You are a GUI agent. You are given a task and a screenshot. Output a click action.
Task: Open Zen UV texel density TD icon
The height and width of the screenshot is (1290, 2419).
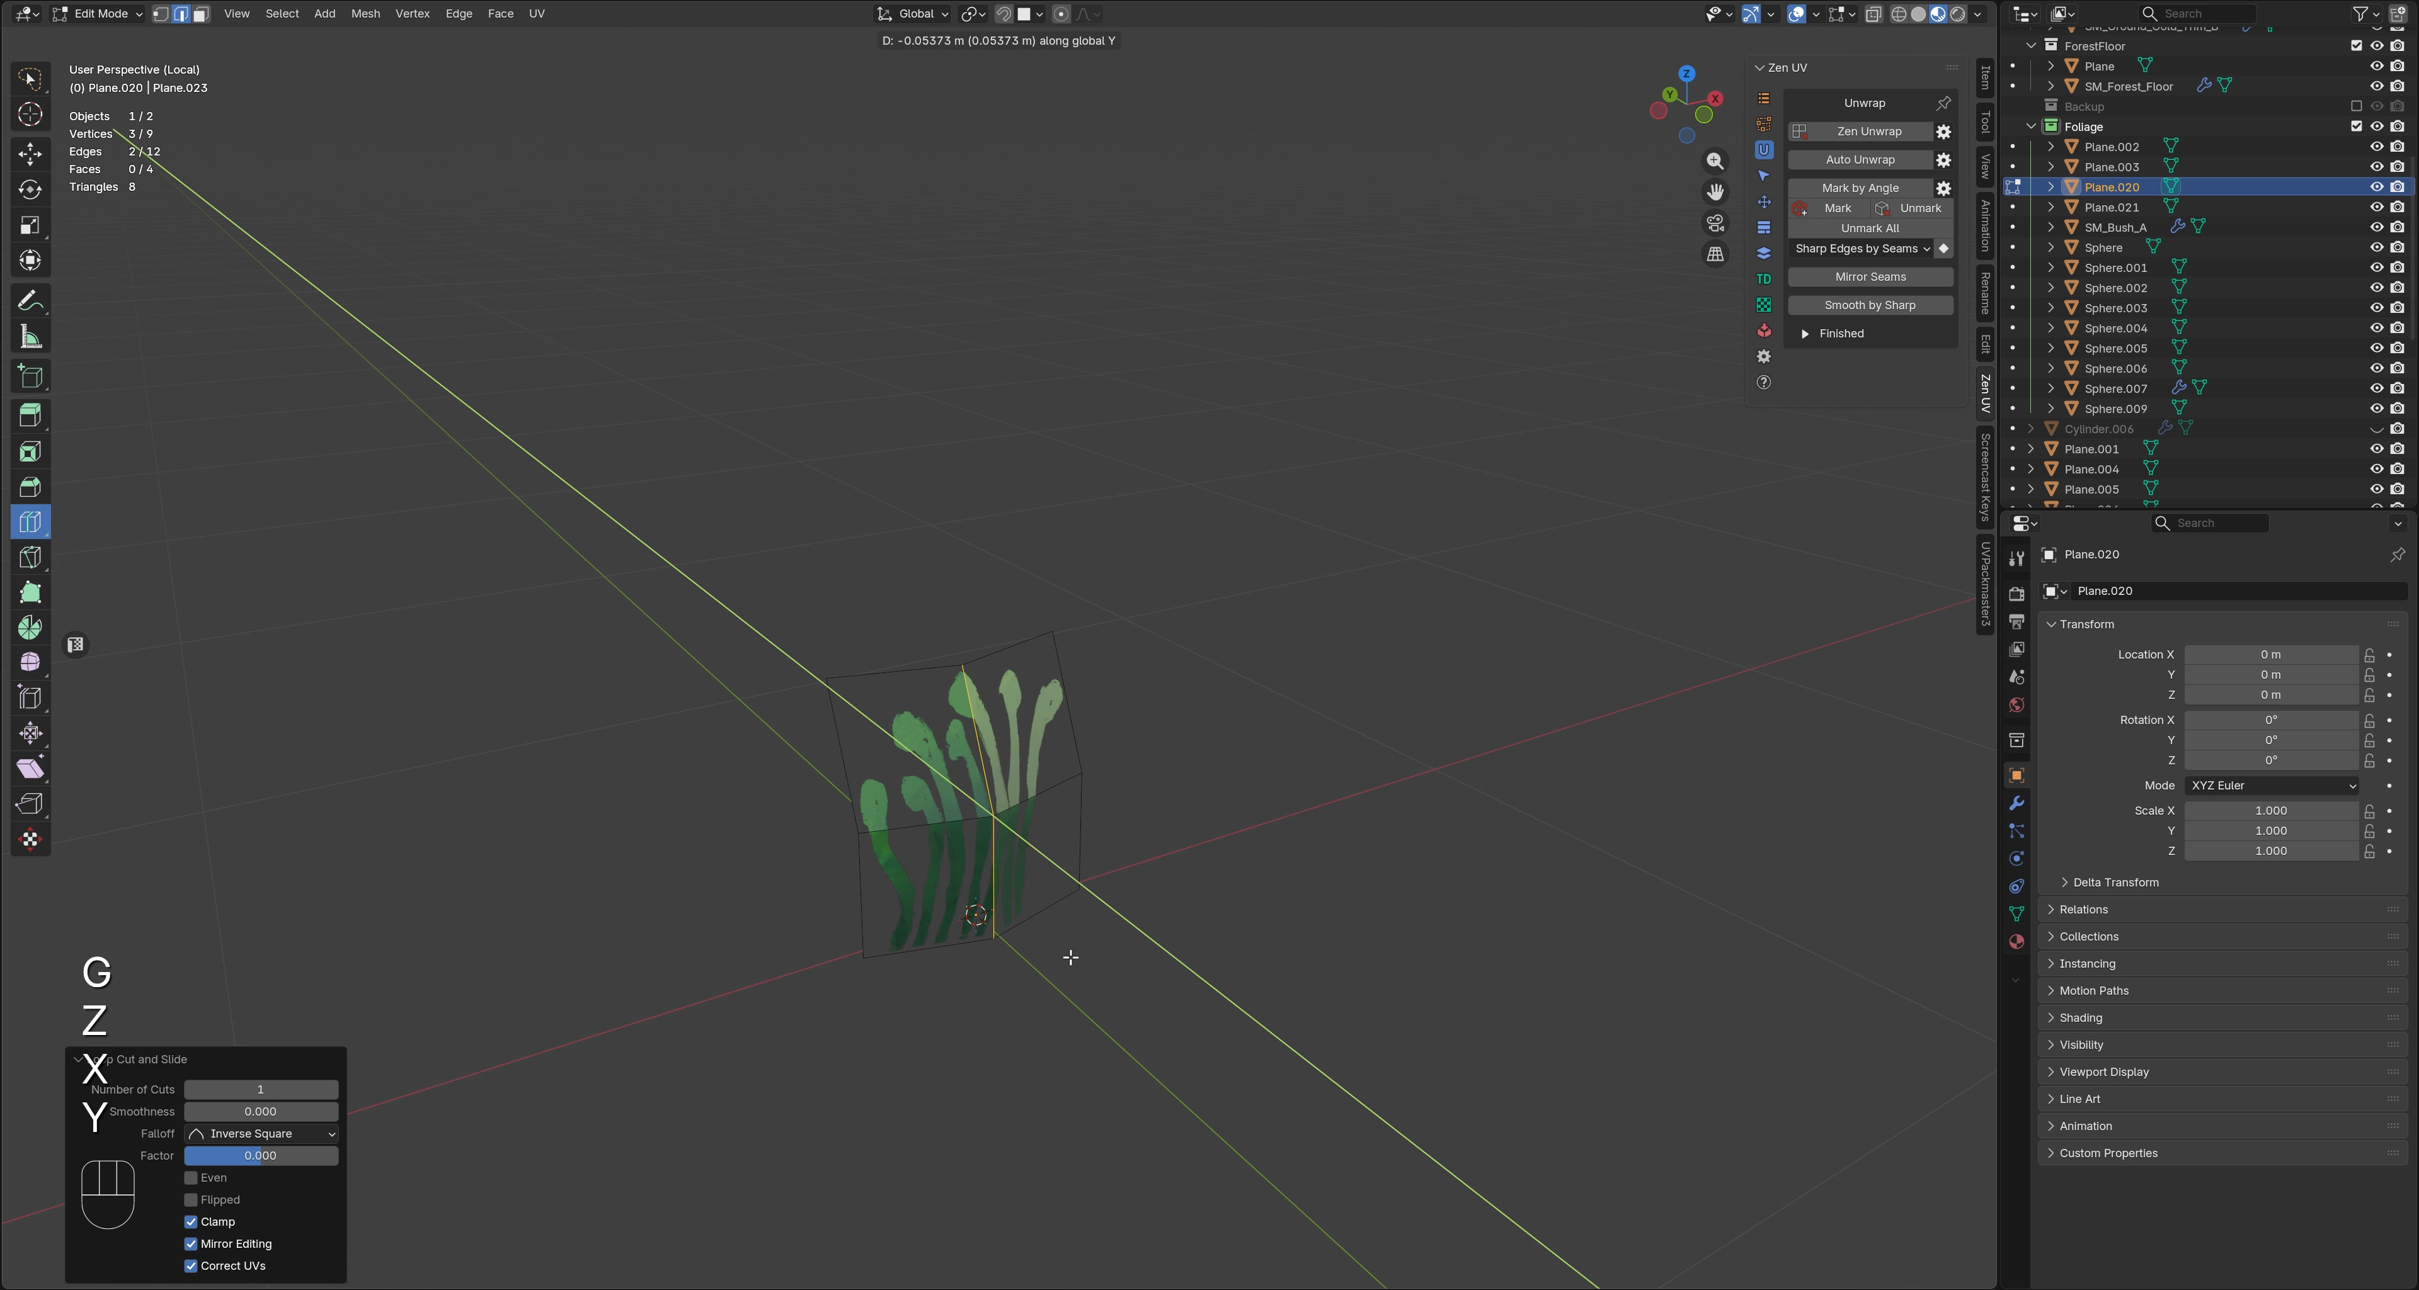click(1764, 280)
